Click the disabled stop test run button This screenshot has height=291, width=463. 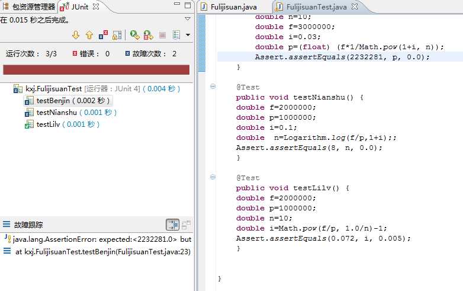(x=162, y=35)
